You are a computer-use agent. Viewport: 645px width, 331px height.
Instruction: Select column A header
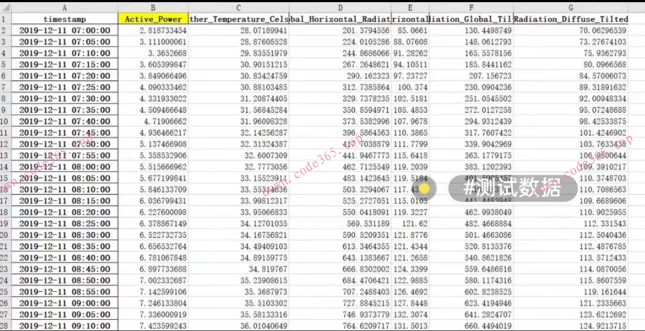tap(64, 8)
